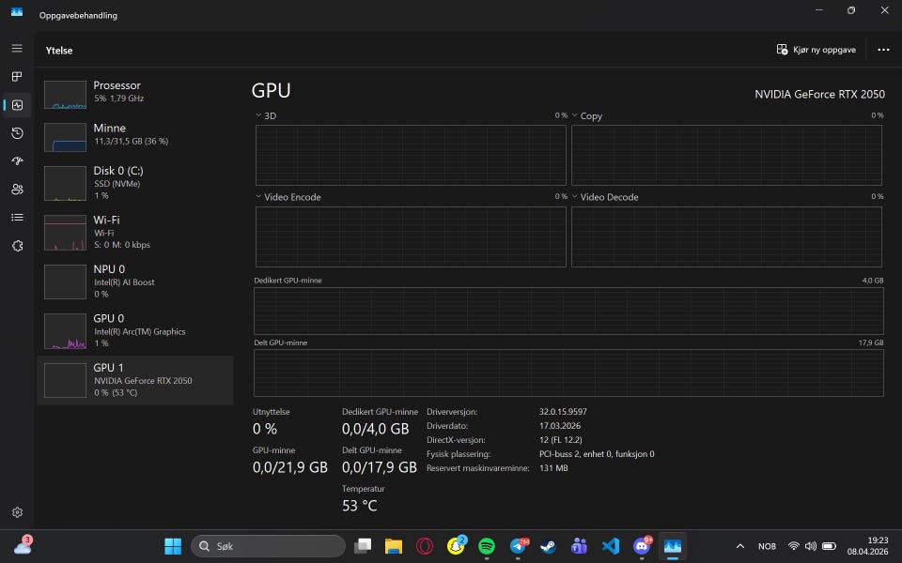
Task: Open the weather widget on the taskbar
Action: pyautogui.click(x=23, y=545)
